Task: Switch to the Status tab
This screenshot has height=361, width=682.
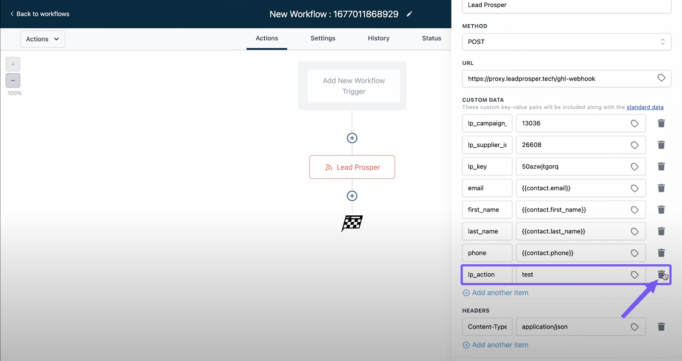Action: click(431, 38)
